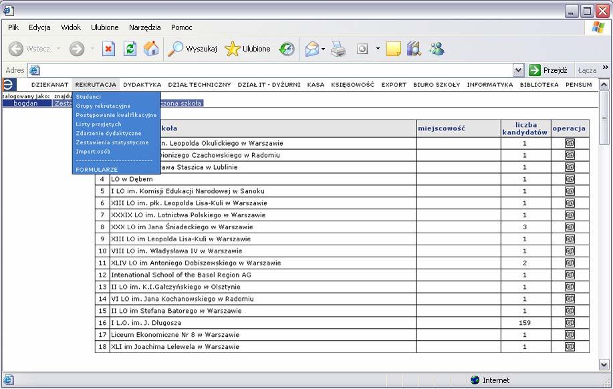Choose Grupy rekrutacyjne menu entry

(x=103, y=106)
